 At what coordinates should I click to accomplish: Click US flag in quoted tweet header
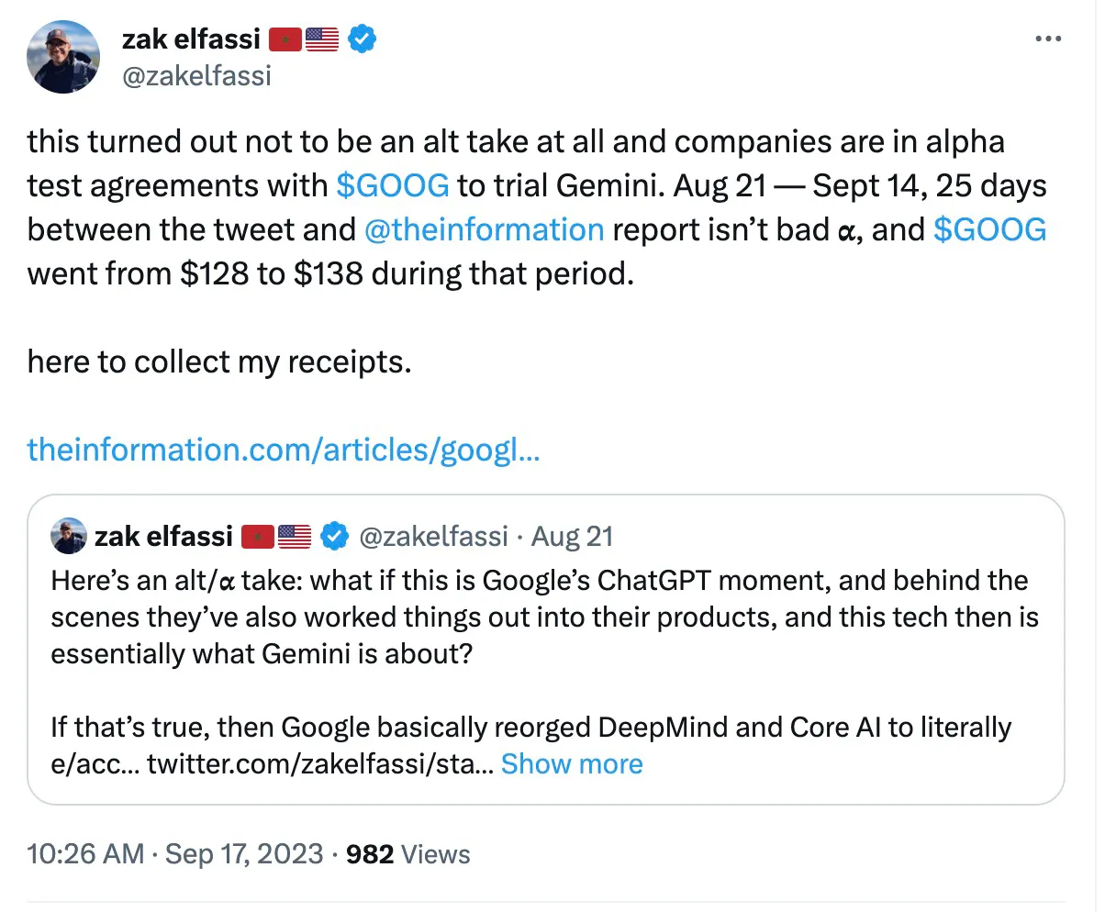pyautogui.click(x=294, y=536)
